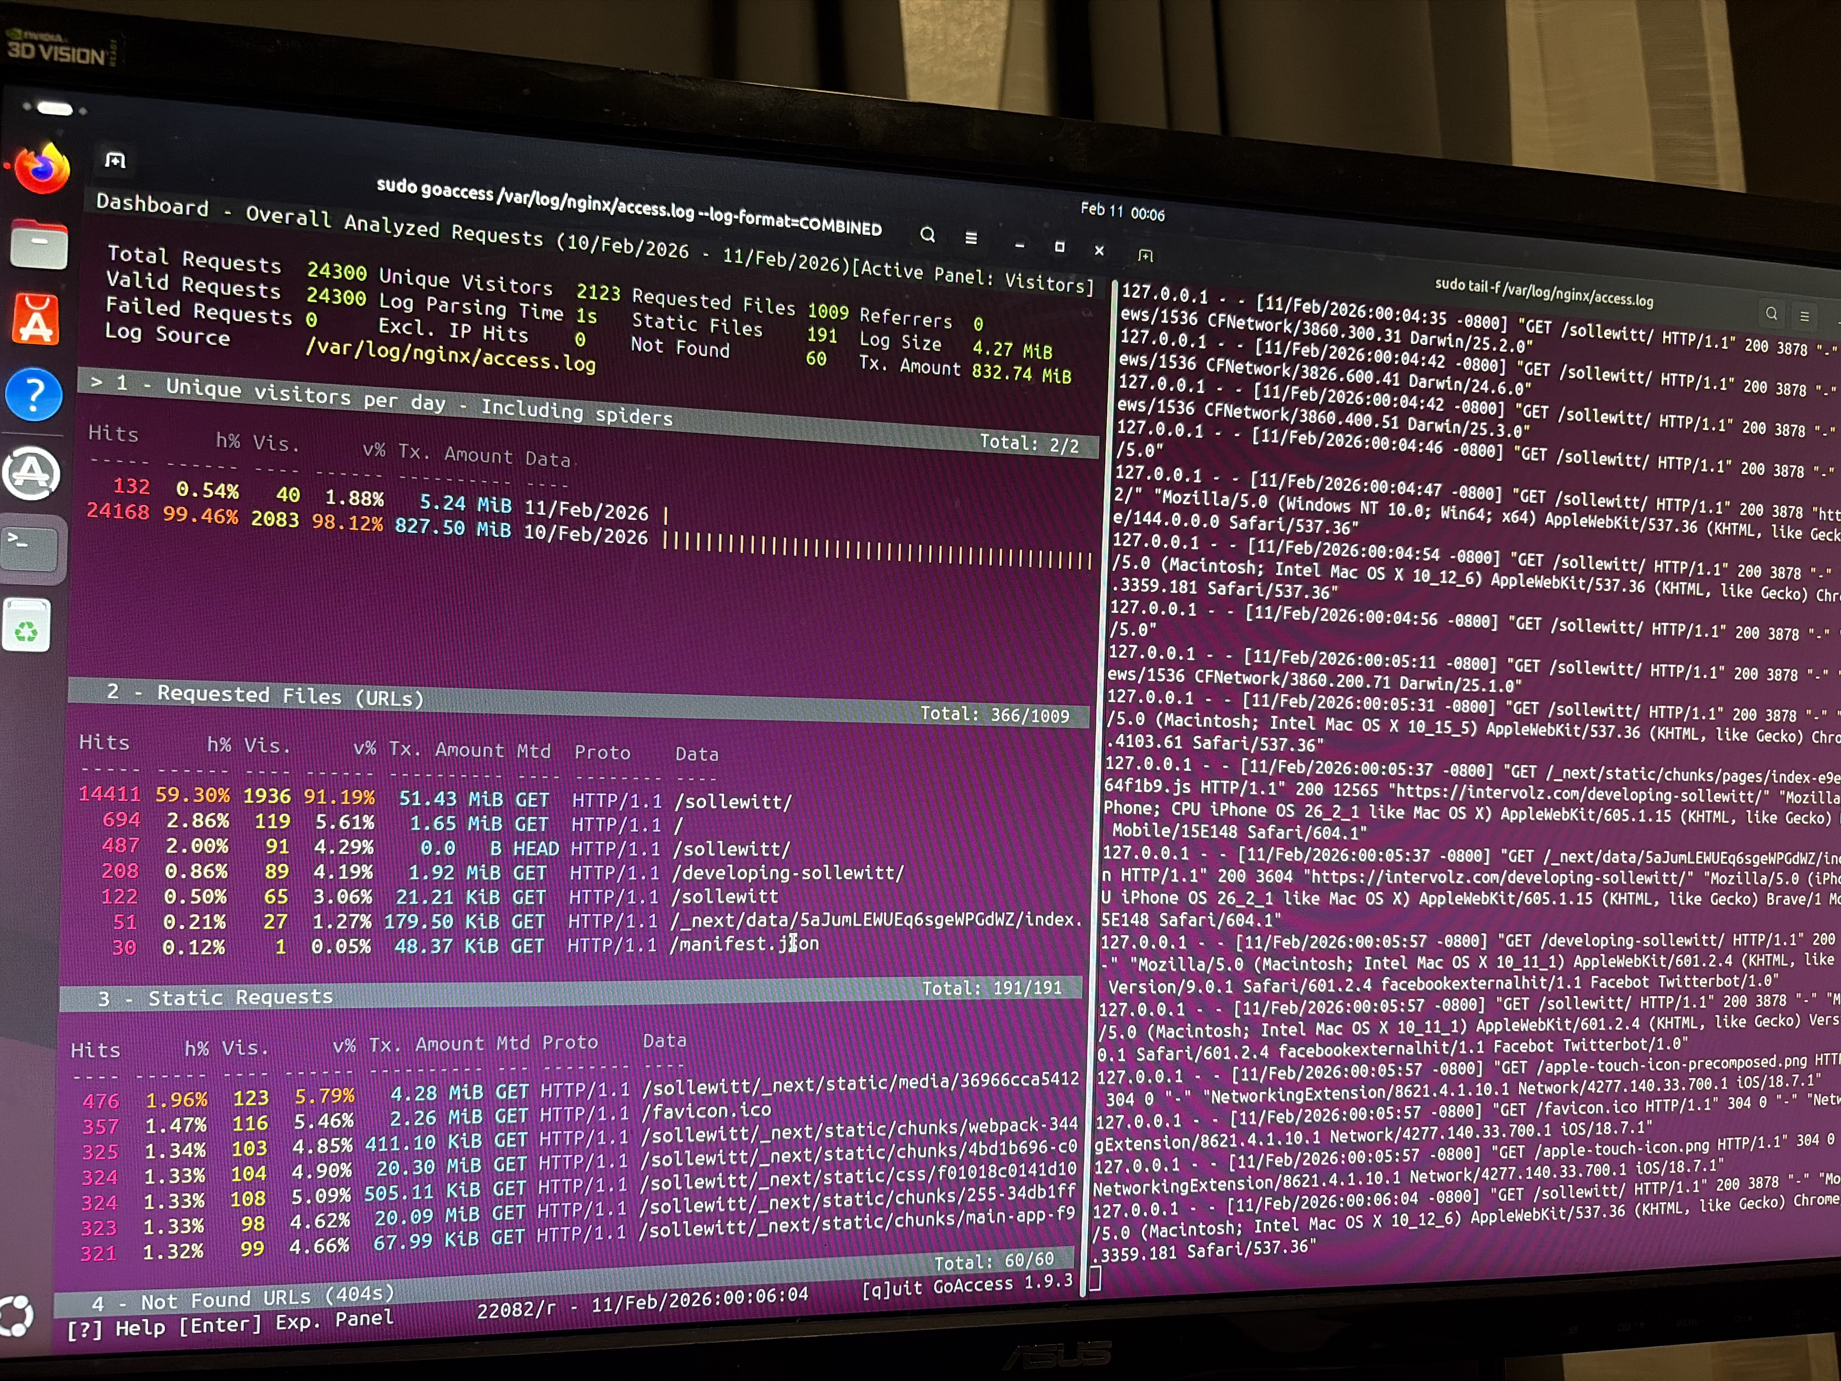Click the 'Total: 2/2' visitors counter
The image size is (1841, 1381).
(1029, 444)
